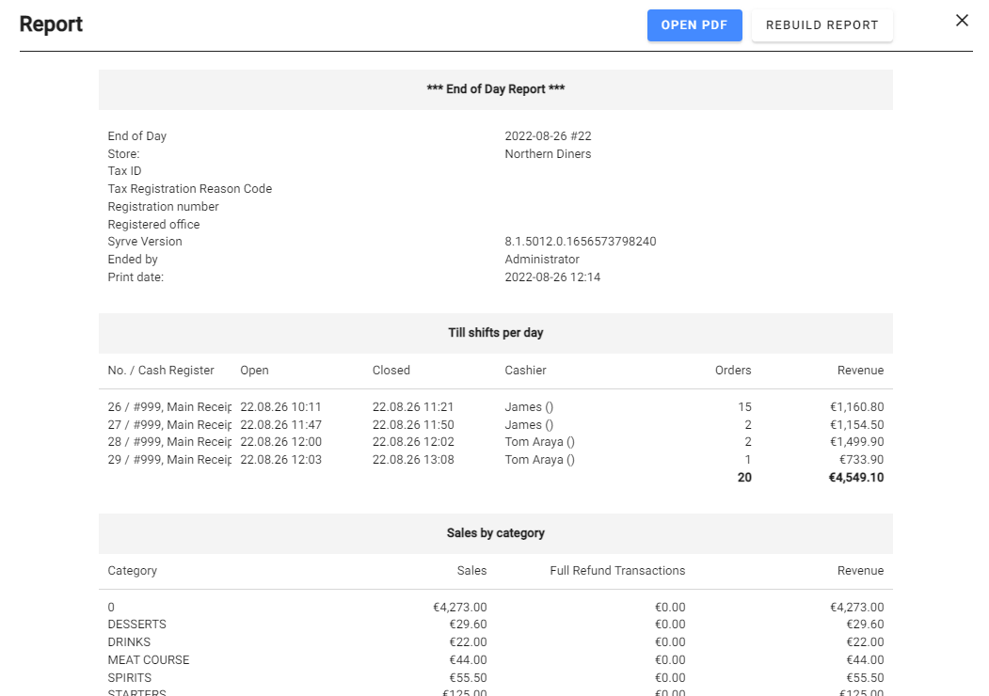
Task: Click the Full Refund Transactions column header
Action: [617, 571]
